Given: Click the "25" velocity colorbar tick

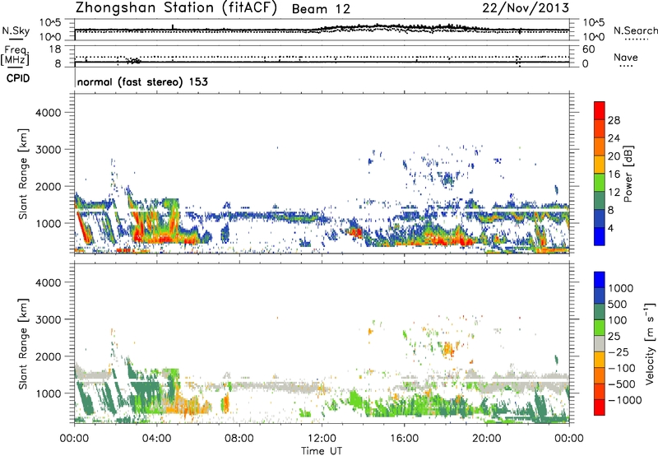Looking at the screenshot, I should 614,337.
